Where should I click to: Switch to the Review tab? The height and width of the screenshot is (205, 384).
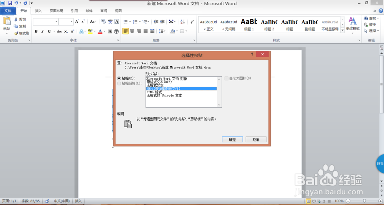[x=104, y=11]
